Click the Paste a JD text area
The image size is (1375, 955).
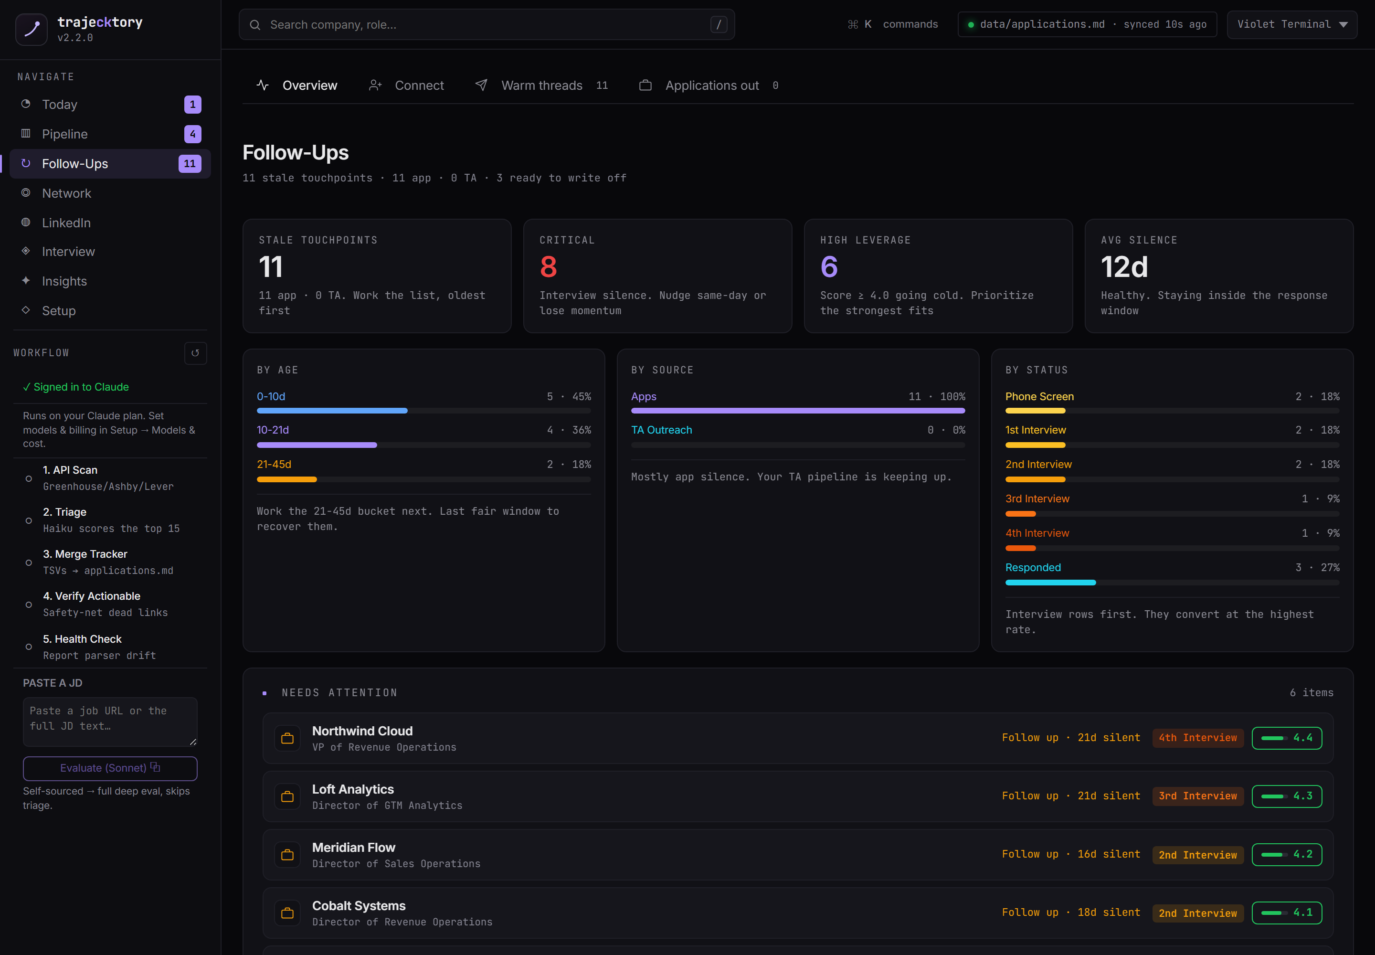tap(110, 722)
